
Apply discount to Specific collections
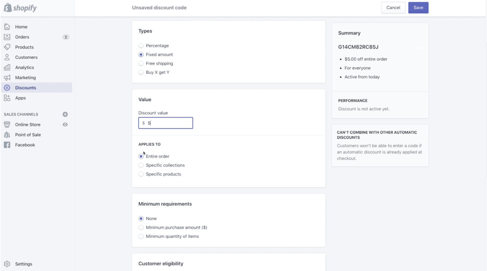point(141,165)
